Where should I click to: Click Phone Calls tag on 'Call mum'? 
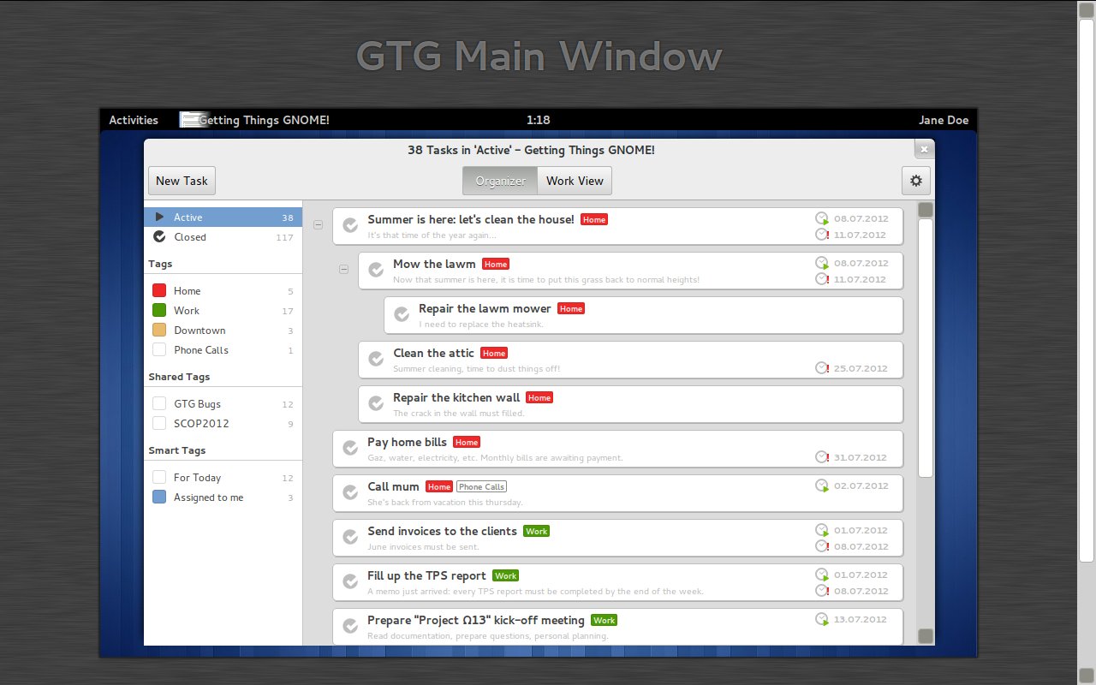tap(481, 487)
